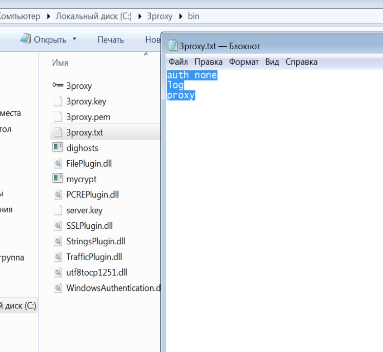
Task: Click the SSLPlugin.dll gear icon
Action: click(58, 225)
